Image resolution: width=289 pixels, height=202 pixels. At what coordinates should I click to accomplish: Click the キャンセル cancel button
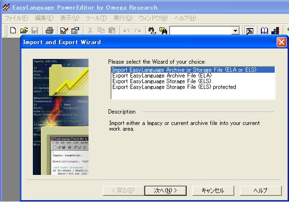213,191
